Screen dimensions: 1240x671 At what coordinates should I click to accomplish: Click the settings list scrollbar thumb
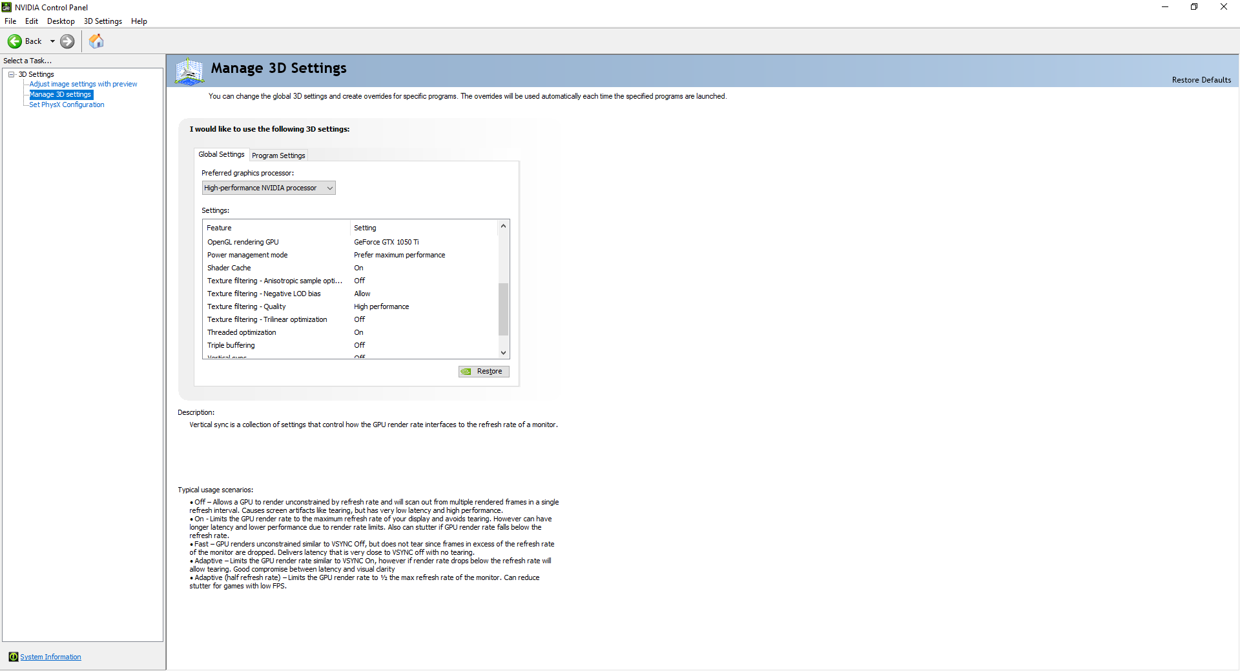503,309
